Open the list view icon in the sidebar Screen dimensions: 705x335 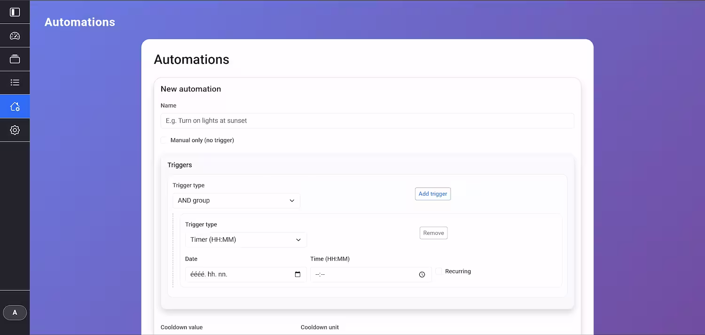pos(15,82)
